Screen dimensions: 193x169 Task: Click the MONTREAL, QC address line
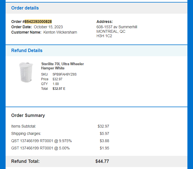111,32
